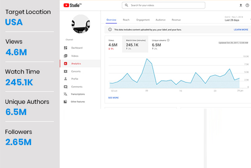
Task: Click the YouTube Studio logo
Action: 72,5
